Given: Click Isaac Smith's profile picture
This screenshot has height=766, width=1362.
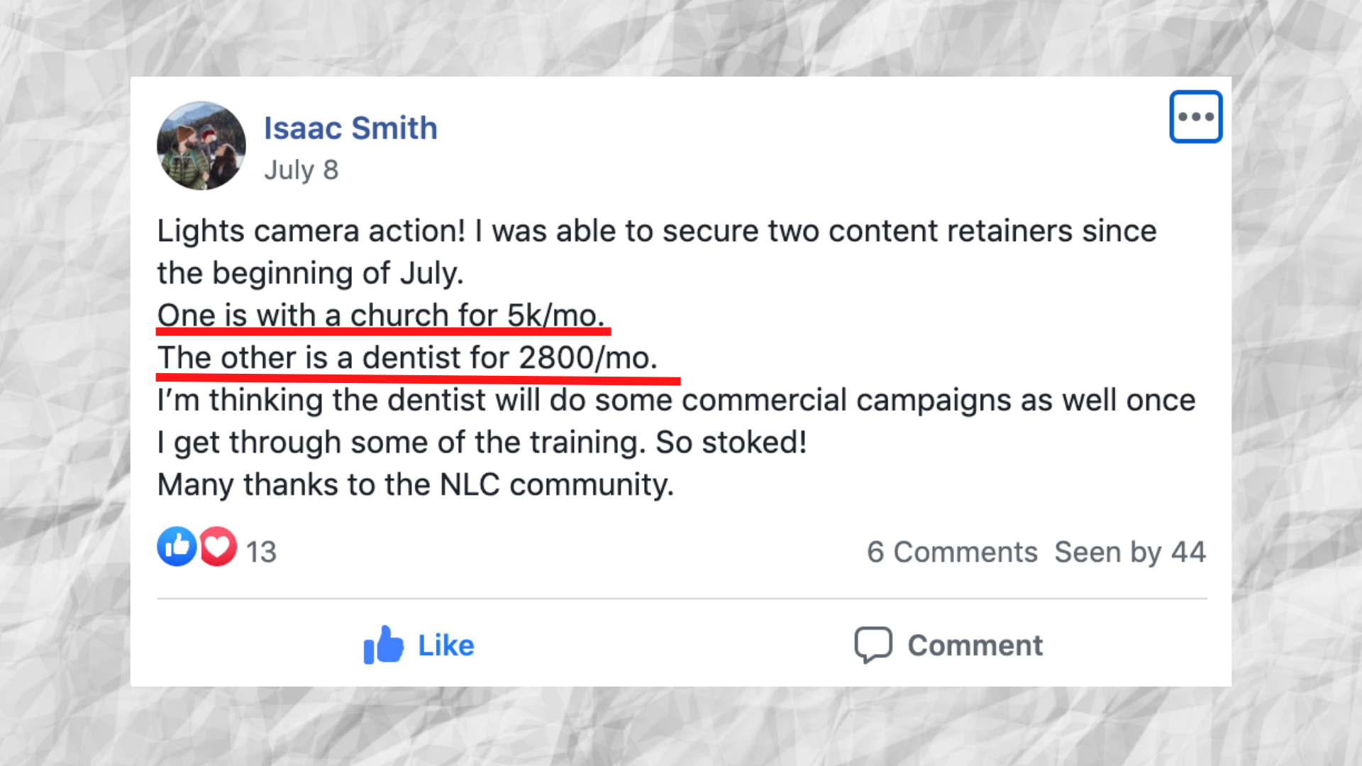Looking at the screenshot, I should click(201, 146).
